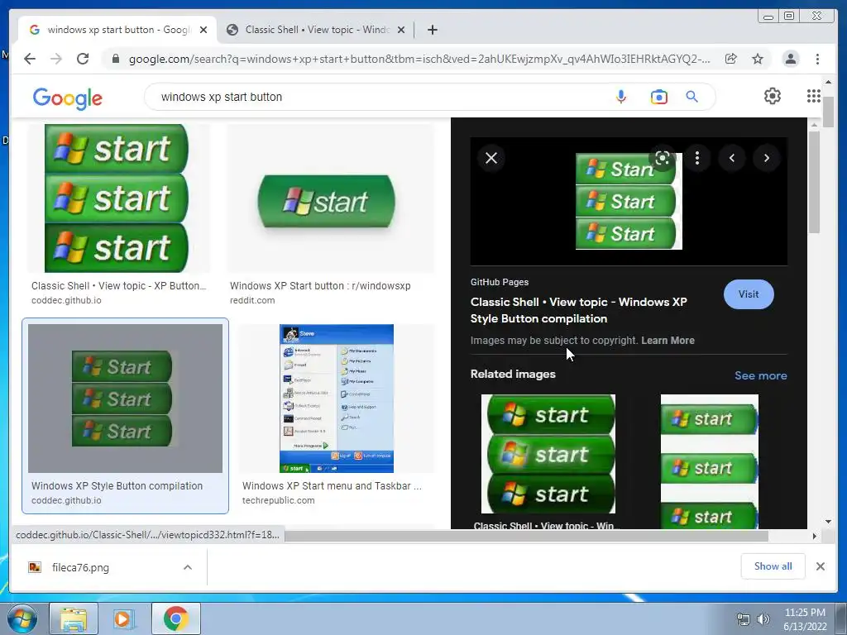Open the volume speaker tray icon
Viewport: 847px width, 635px height.
click(x=763, y=619)
